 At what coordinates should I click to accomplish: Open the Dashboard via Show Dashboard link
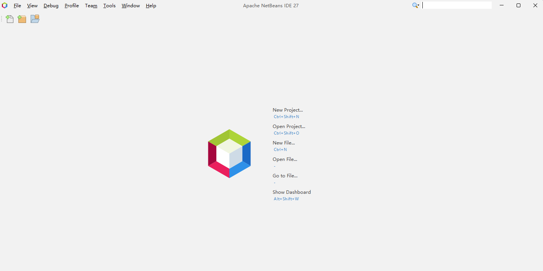[291, 192]
